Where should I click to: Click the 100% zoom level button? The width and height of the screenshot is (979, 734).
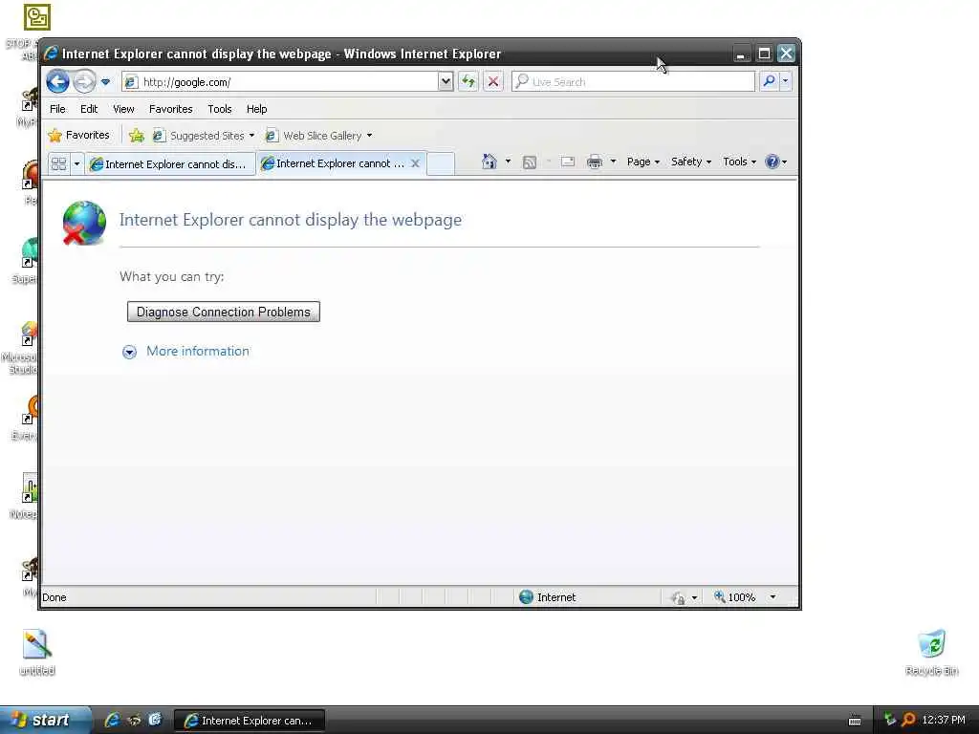pyautogui.click(x=734, y=597)
